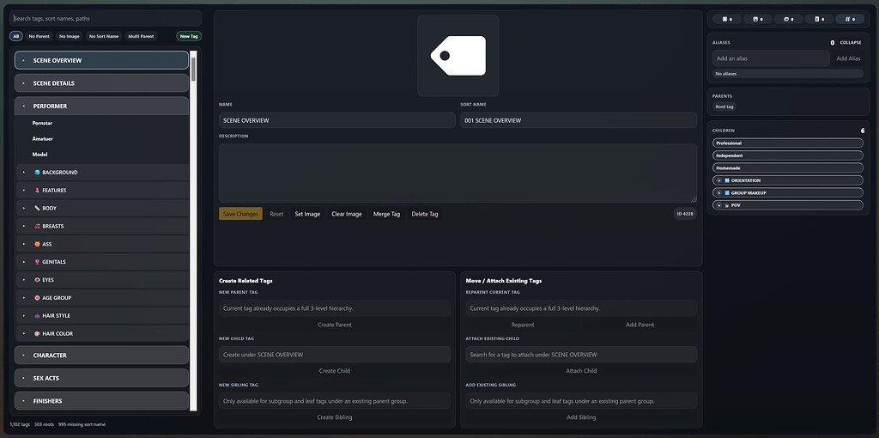Click the images count chip, second in the top-right row
The image size is (879, 438).
click(758, 19)
